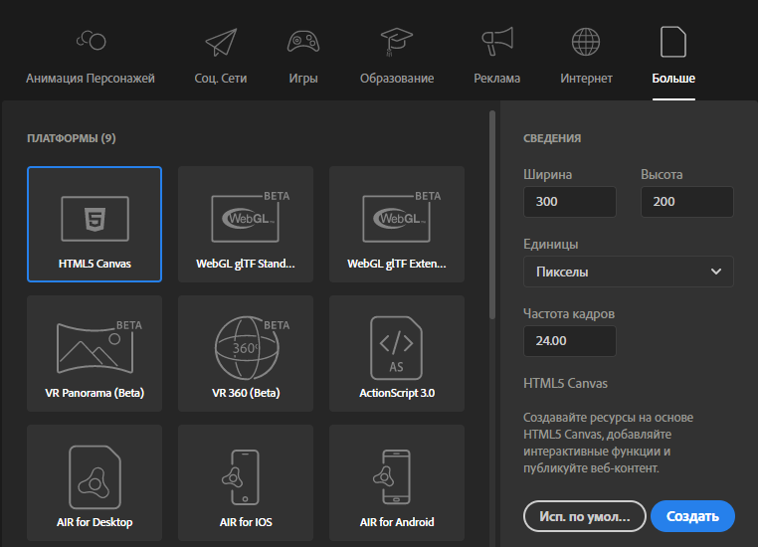
Task: Click the Ширина width input field
Action: pyautogui.click(x=569, y=202)
